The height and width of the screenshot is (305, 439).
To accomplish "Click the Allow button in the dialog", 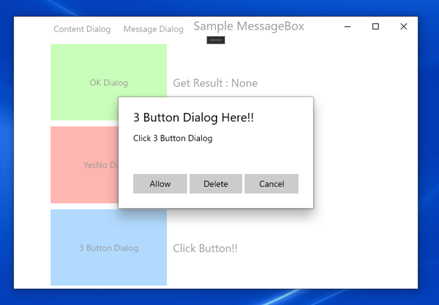I will [160, 184].
